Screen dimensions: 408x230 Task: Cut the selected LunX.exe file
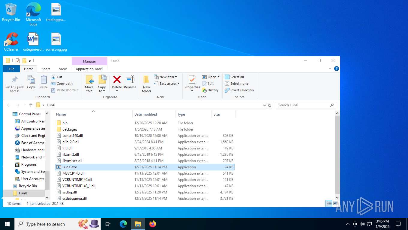pyautogui.click(x=57, y=77)
